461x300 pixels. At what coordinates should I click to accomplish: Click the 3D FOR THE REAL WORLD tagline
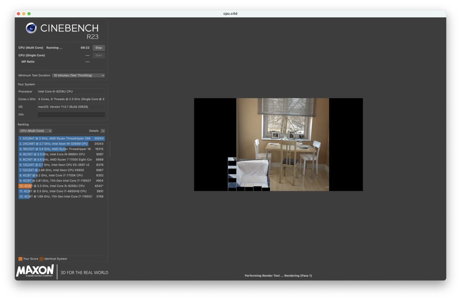point(84,273)
